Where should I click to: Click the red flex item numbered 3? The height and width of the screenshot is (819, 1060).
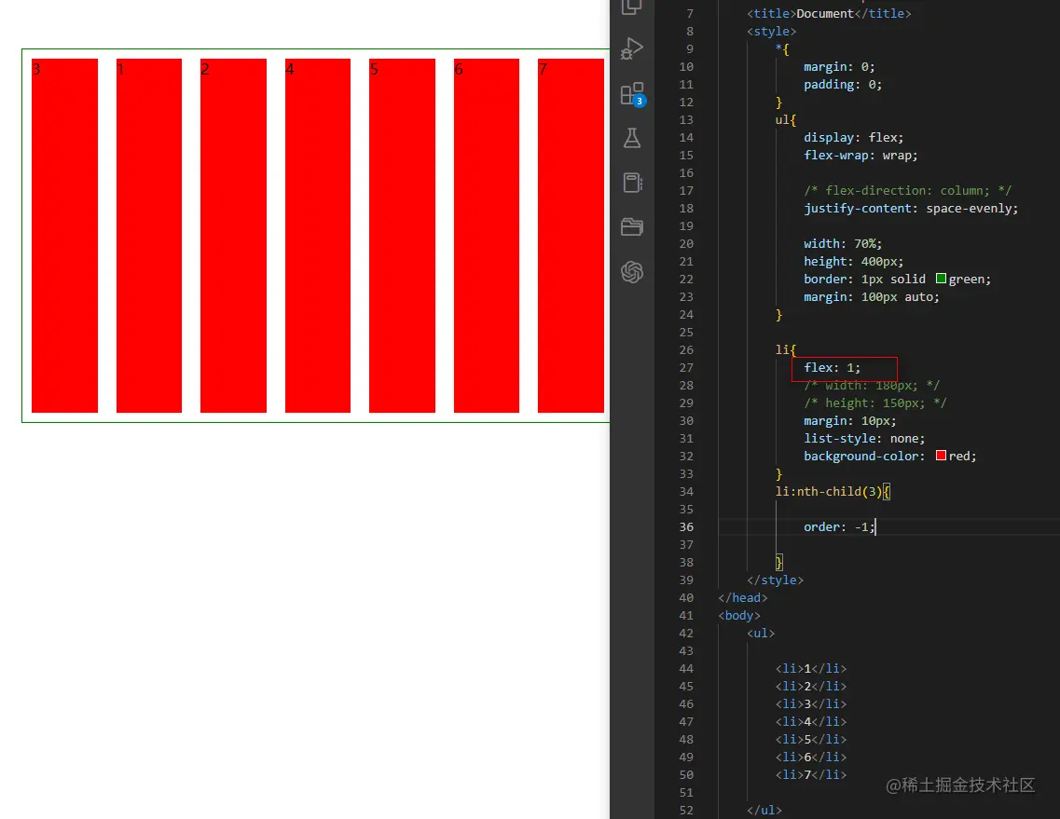coord(65,235)
